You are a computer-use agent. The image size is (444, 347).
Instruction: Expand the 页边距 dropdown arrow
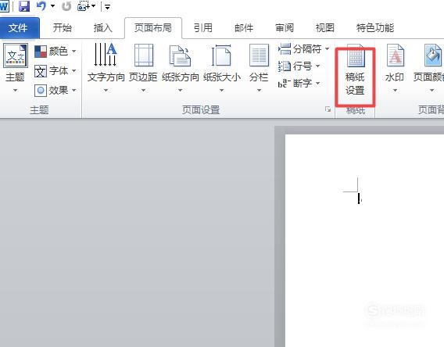pyautogui.click(x=143, y=91)
